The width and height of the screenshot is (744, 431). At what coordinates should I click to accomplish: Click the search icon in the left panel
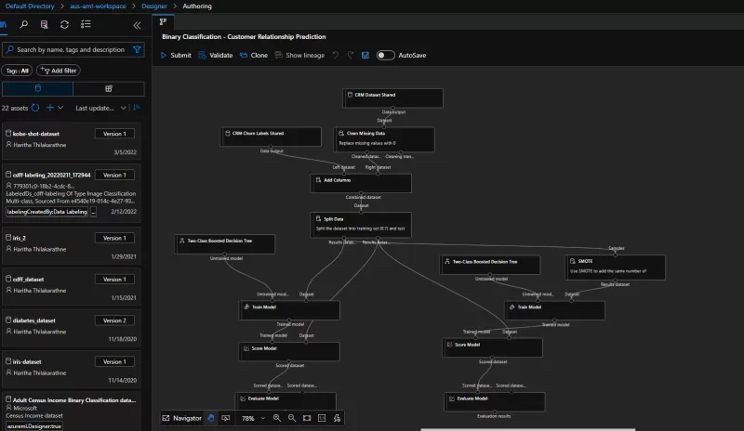click(24, 24)
